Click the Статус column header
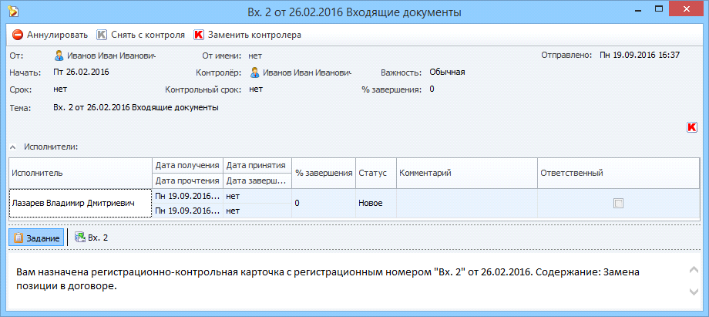The height and width of the screenshot is (317, 709). click(x=376, y=173)
